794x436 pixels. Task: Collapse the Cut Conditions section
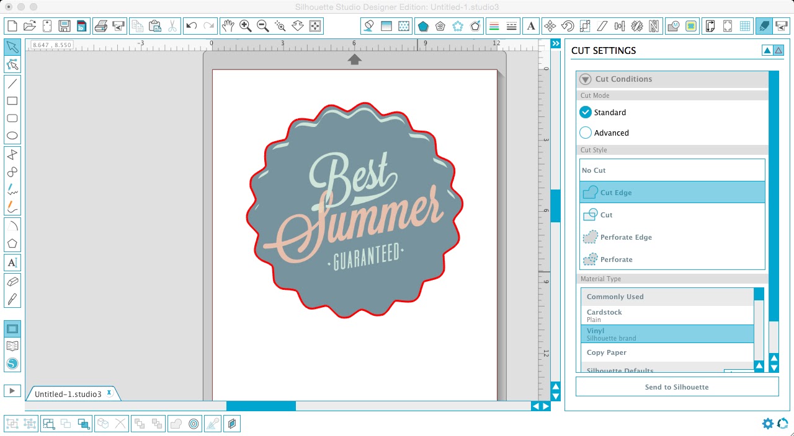585,79
